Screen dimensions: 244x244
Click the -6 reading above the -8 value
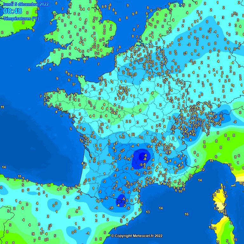(146, 155)
